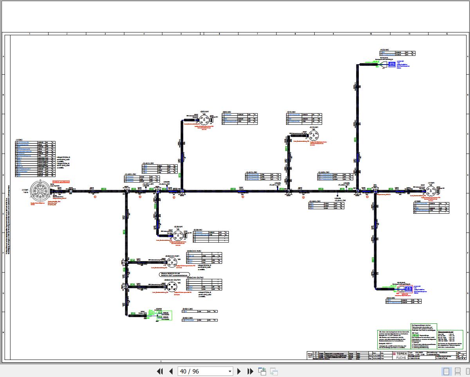Select the X16#1 connector symbol

431,191
